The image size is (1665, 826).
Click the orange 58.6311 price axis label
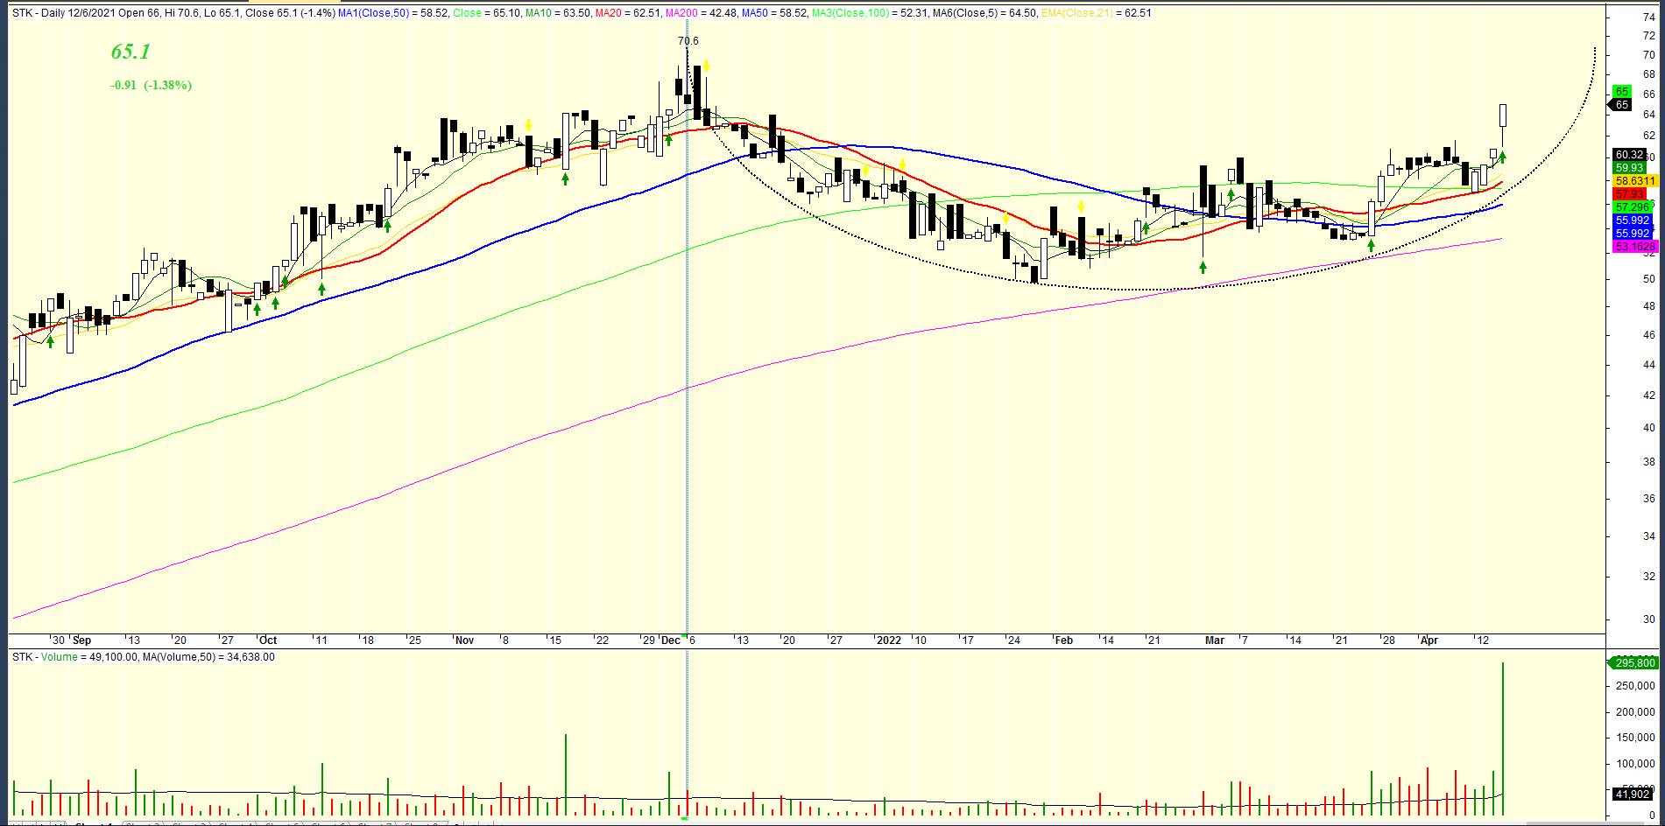1634,181
